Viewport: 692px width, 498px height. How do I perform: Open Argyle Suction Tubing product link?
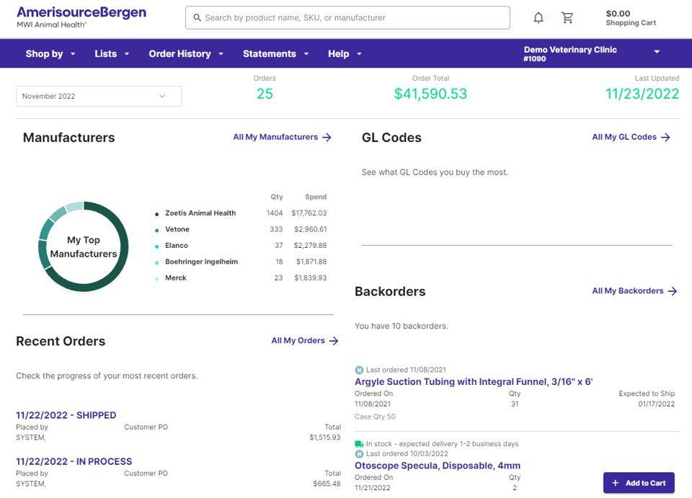coord(473,382)
